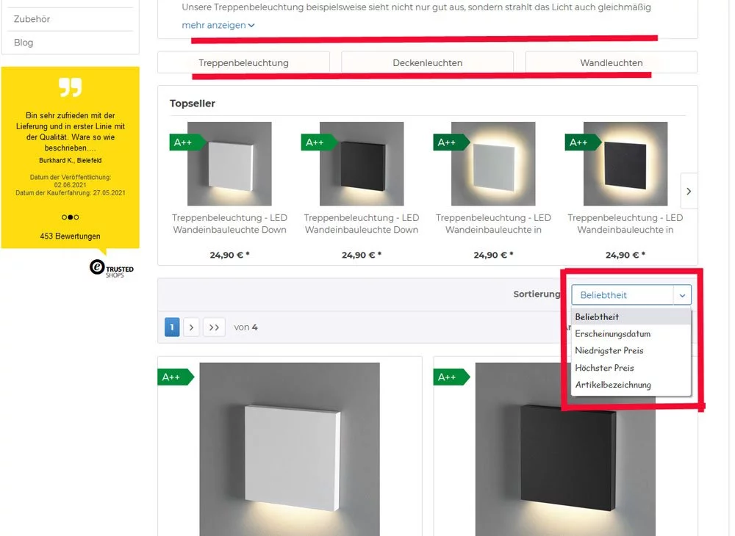Open the Trusted Shops logo badge
Image resolution: width=735 pixels, height=536 pixels.
112,269
